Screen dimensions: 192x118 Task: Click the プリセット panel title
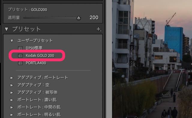click(x=26, y=29)
